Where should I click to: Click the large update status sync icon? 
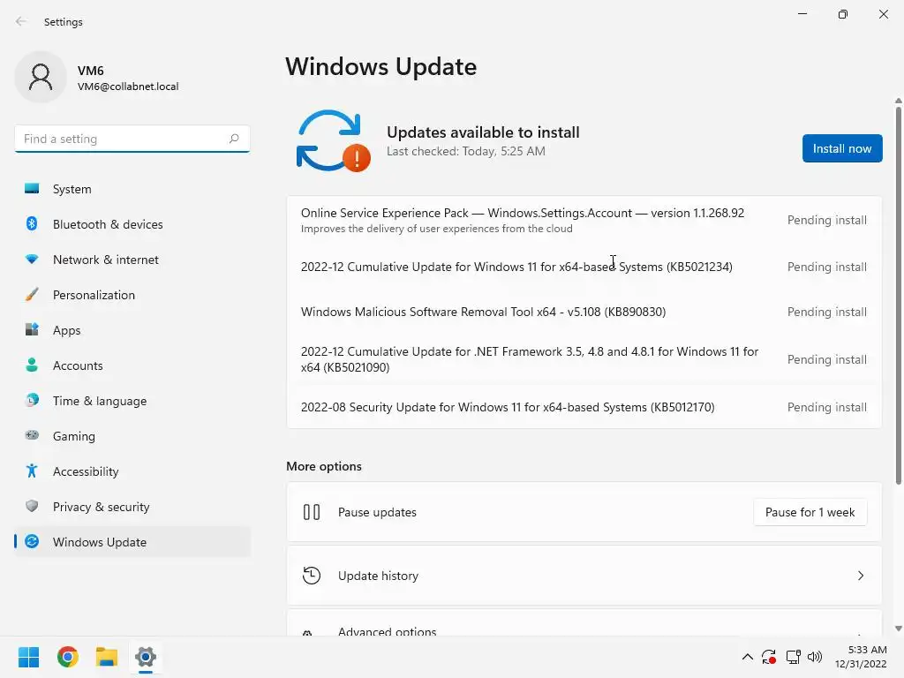click(333, 140)
